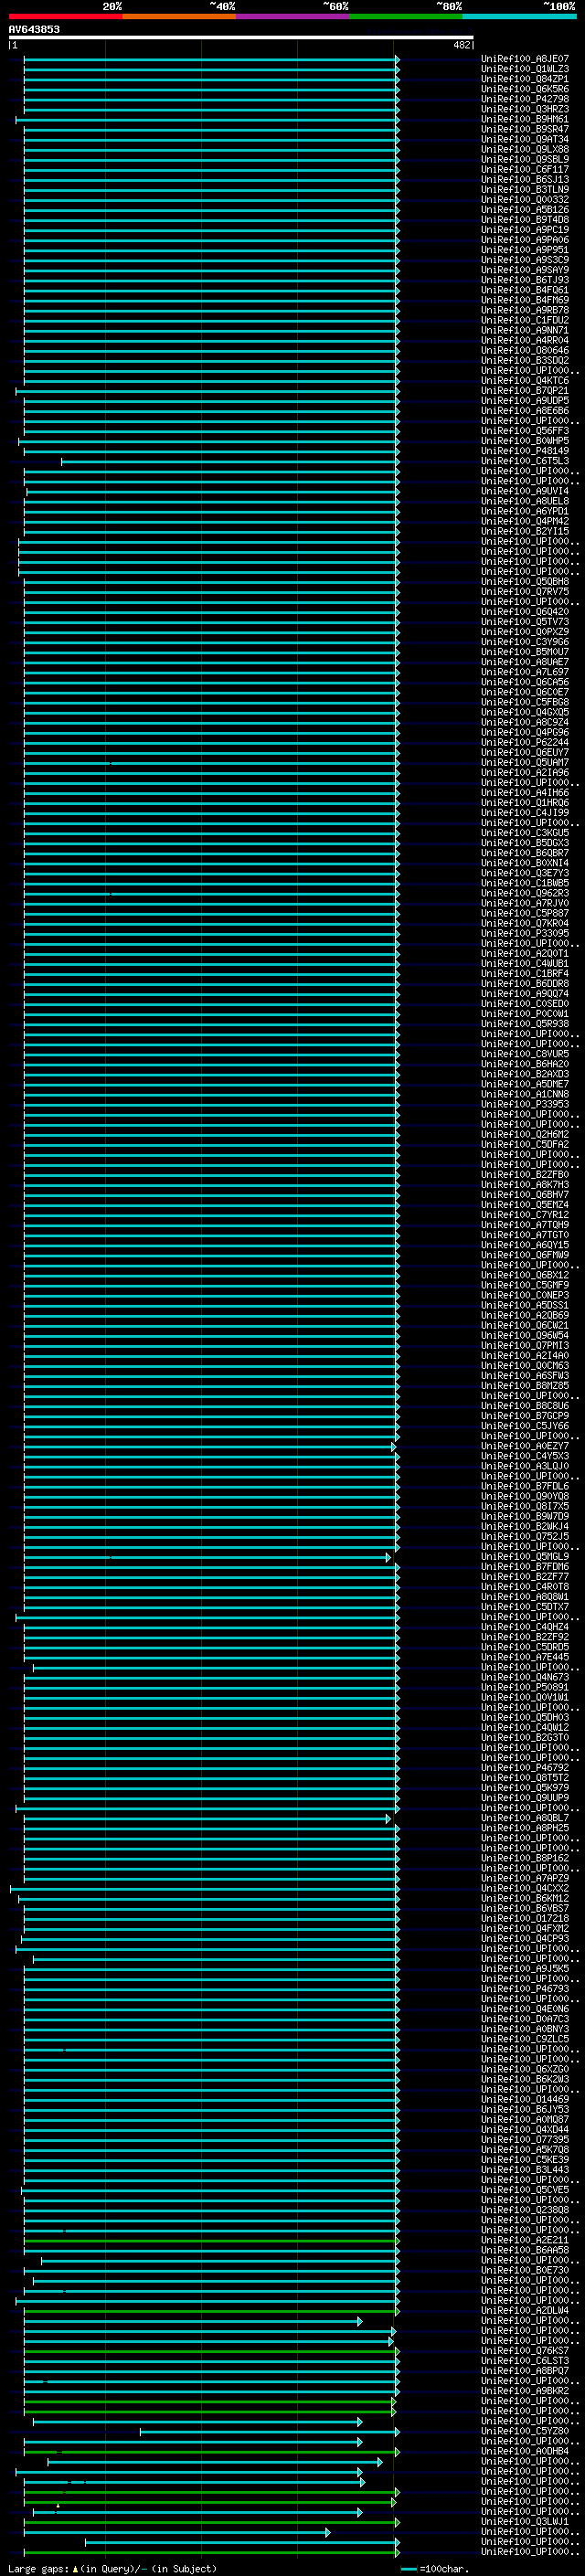Image resolution: width=585 pixels, height=2576 pixels.
Task: Select hit UniRef100_Q4KTC6
Action: coord(525,381)
